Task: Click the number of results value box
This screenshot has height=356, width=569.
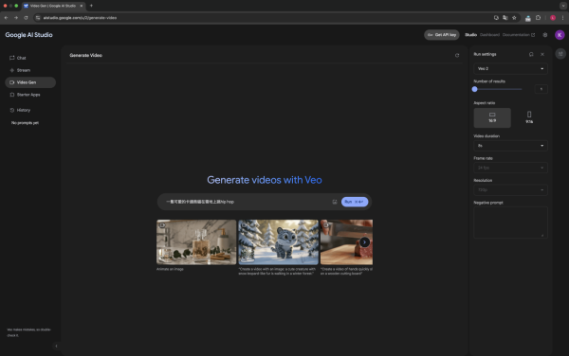Action: coord(541,89)
